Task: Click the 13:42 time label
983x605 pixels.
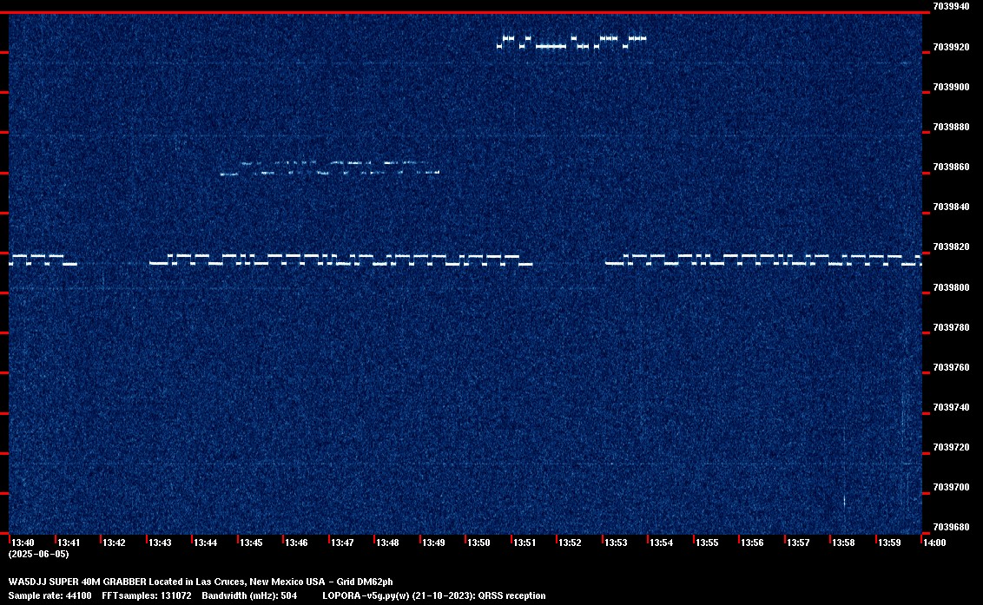Action: [x=114, y=543]
